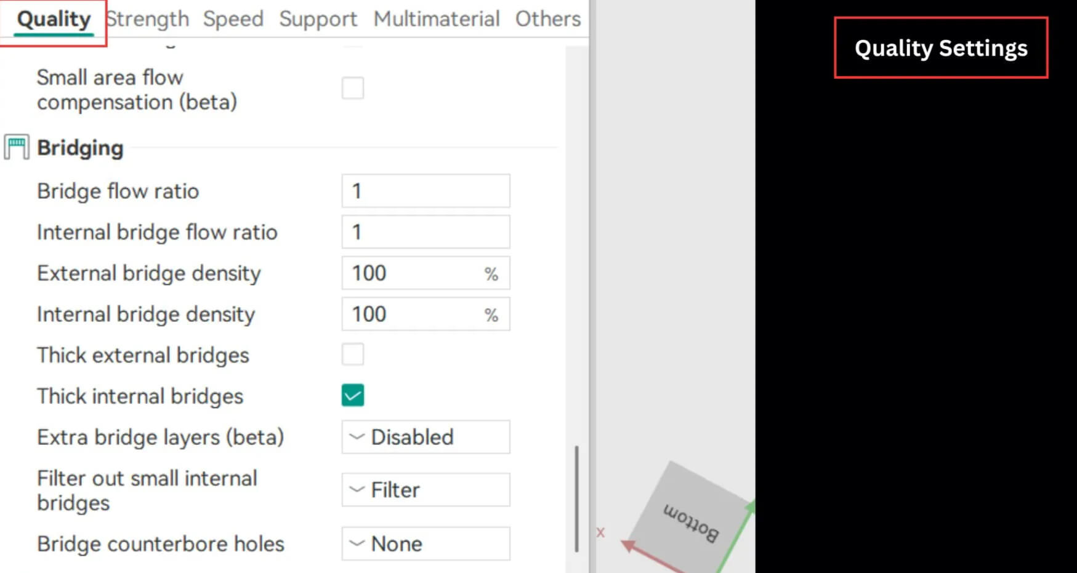Click the Quality tab

click(x=54, y=19)
